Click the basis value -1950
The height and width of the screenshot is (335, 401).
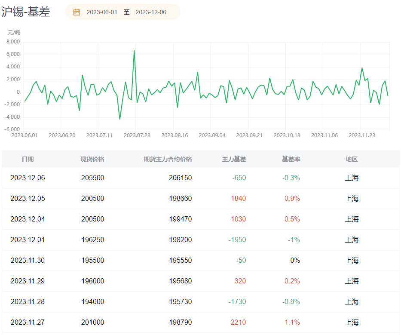tap(237, 240)
